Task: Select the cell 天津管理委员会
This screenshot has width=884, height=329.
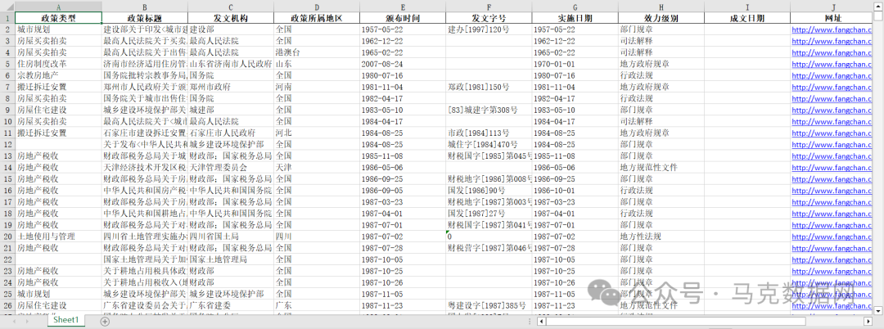Action: [231, 167]
